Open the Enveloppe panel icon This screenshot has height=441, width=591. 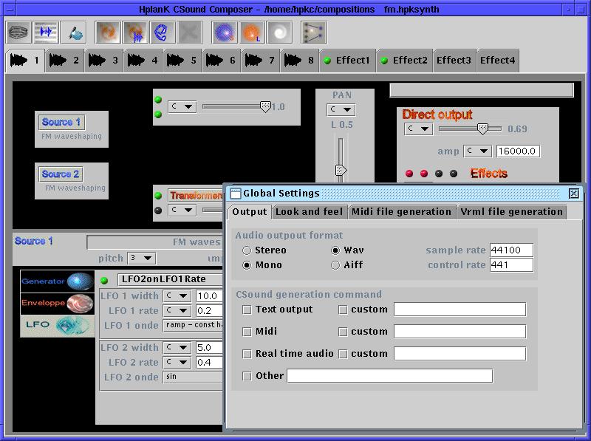click(x=58, y=303)
